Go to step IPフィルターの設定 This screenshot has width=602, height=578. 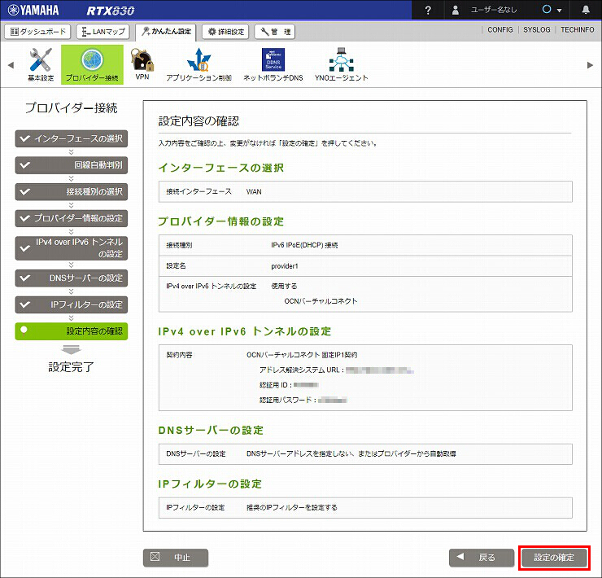point(72,304)
